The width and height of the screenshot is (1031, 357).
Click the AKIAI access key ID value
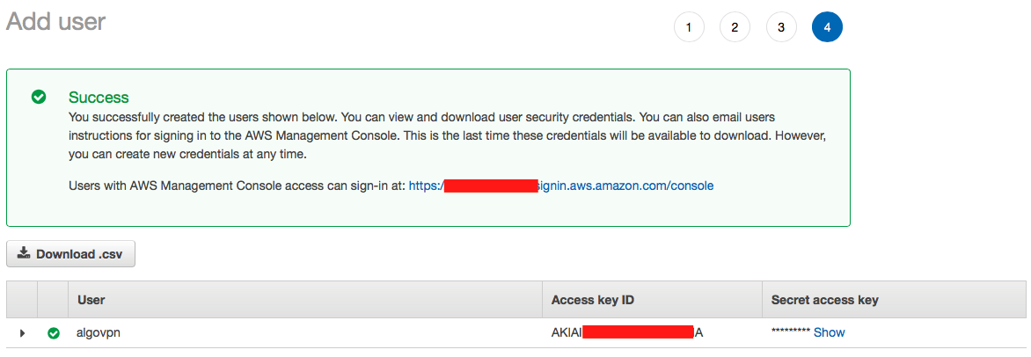pyautogui.click(x=627, y=332)
